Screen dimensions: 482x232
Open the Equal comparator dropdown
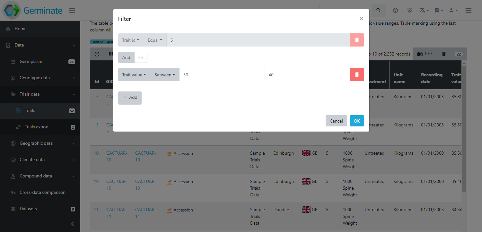tap(155, 40)
